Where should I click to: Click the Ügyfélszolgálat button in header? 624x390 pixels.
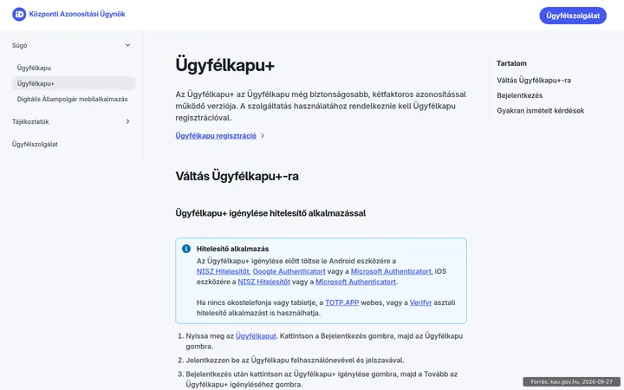pyautogui.click(x=573, y=16)
